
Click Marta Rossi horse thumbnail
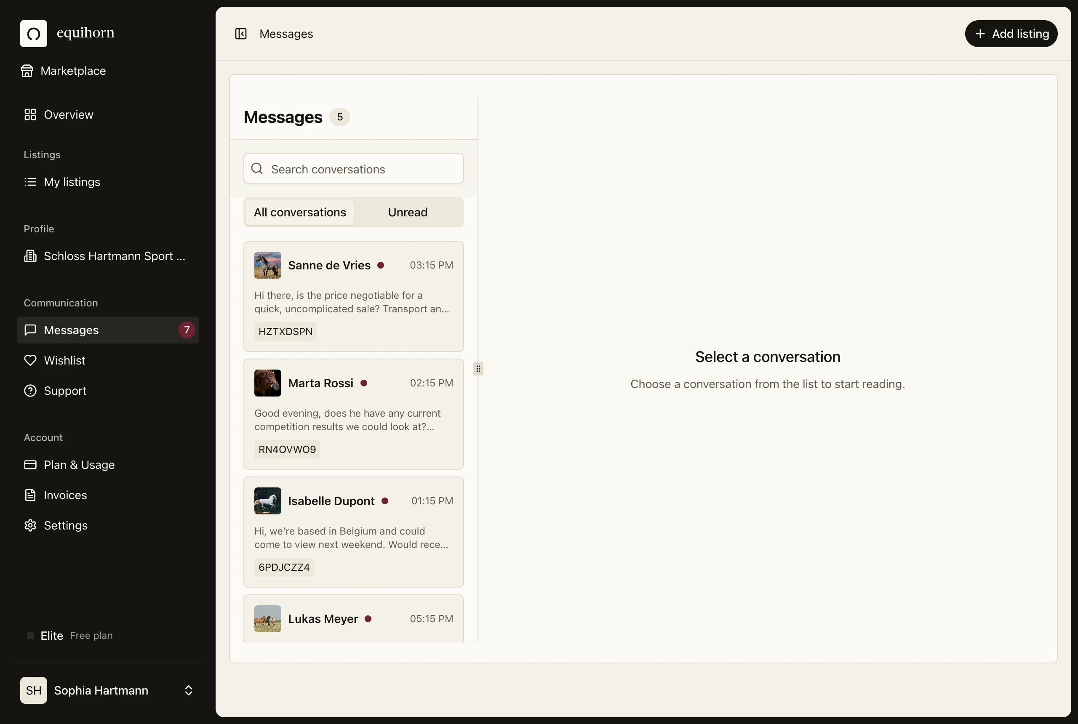[268, 383]
